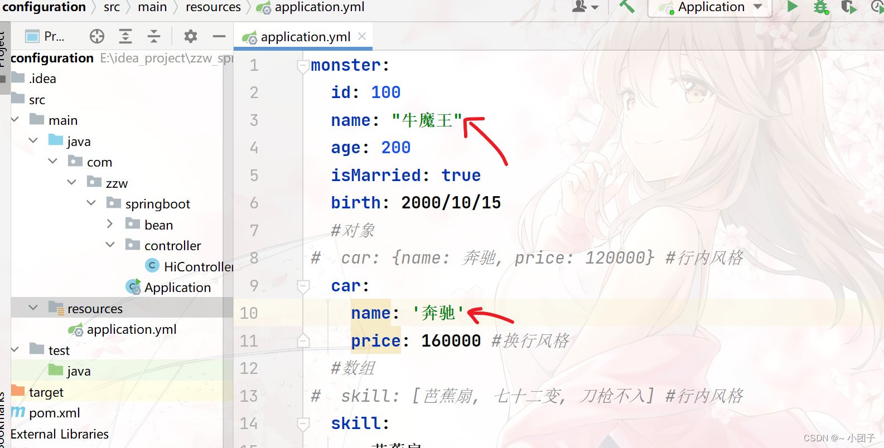884x448 pixels.
Task: Collapse the com package node
Action: [x=53, y=162]
